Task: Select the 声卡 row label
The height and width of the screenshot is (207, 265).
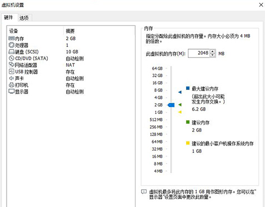Action: click(x=19, y=78)
